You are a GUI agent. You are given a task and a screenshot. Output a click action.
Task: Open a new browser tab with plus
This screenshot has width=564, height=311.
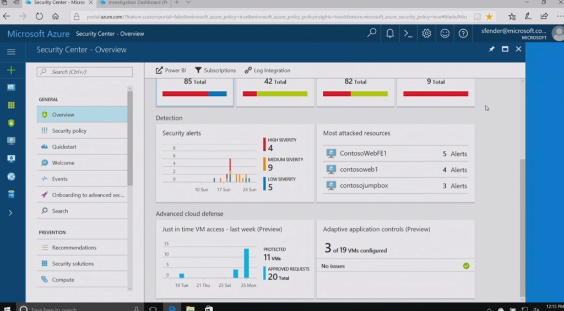tap(177, 3)
